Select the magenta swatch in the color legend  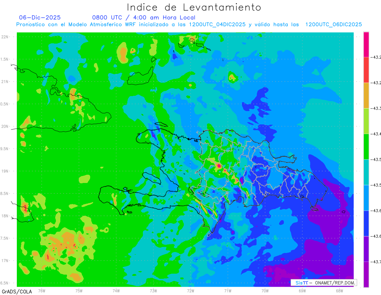(x=366, y=45)
